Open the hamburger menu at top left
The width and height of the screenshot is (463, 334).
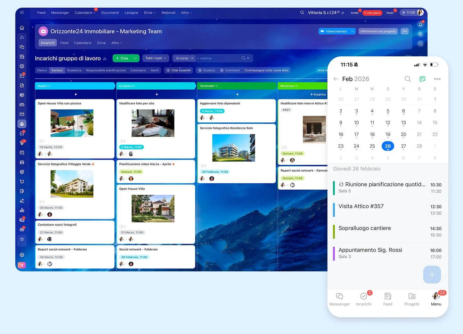tap(22, 13)
